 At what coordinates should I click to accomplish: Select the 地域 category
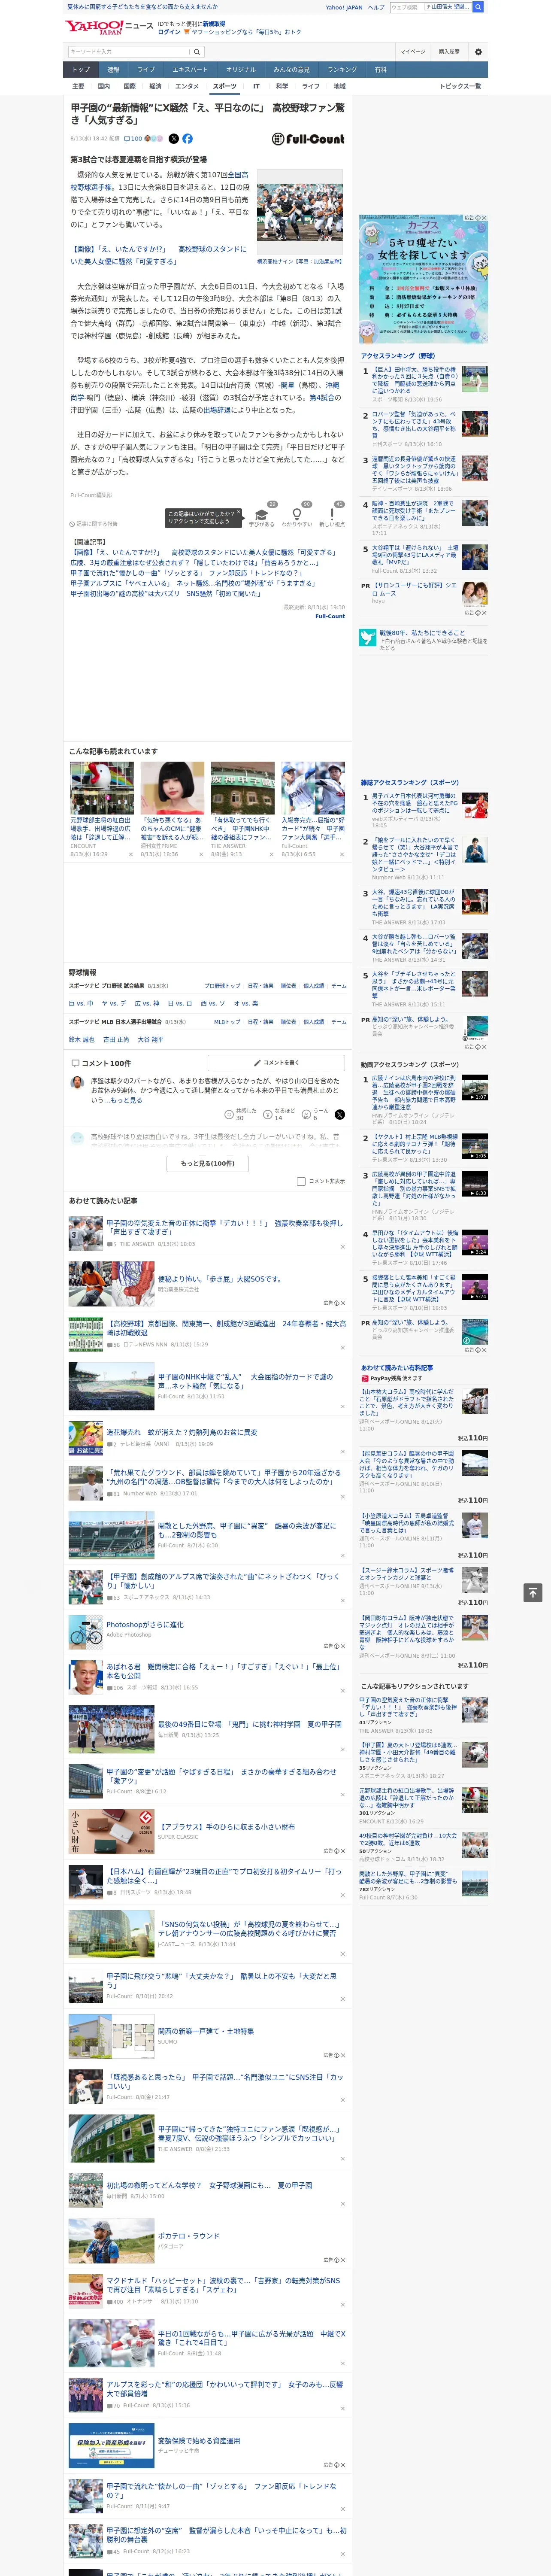(339, 86)
